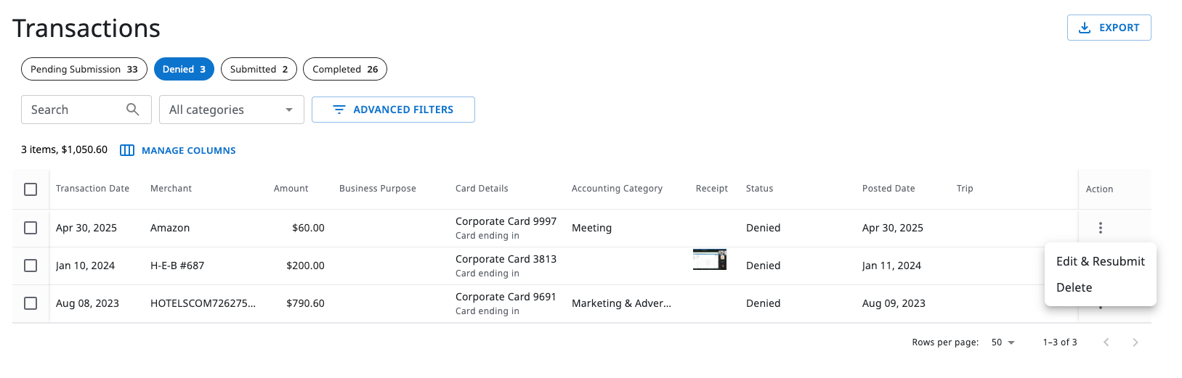Select the H-E-B #687 row checkbox

31,266
